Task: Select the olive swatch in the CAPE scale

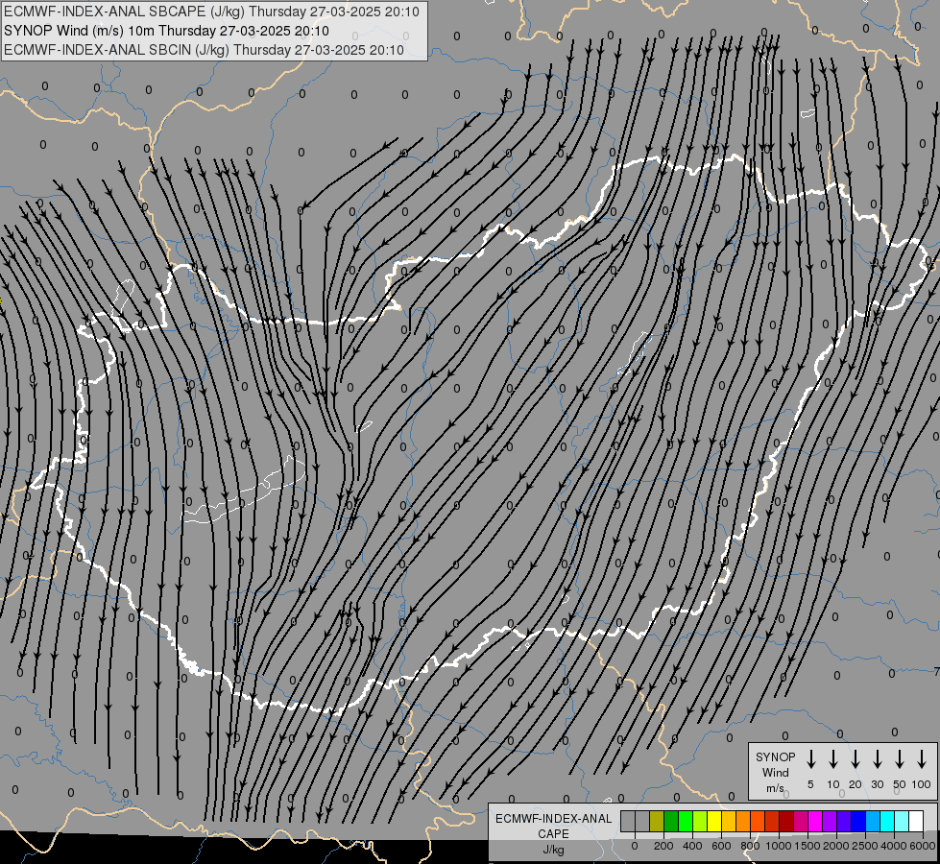Action: [x=657, y=821]
